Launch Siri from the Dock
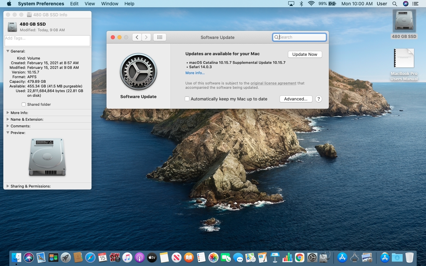This screenshot has width=426, height=266. coord(29,257)
